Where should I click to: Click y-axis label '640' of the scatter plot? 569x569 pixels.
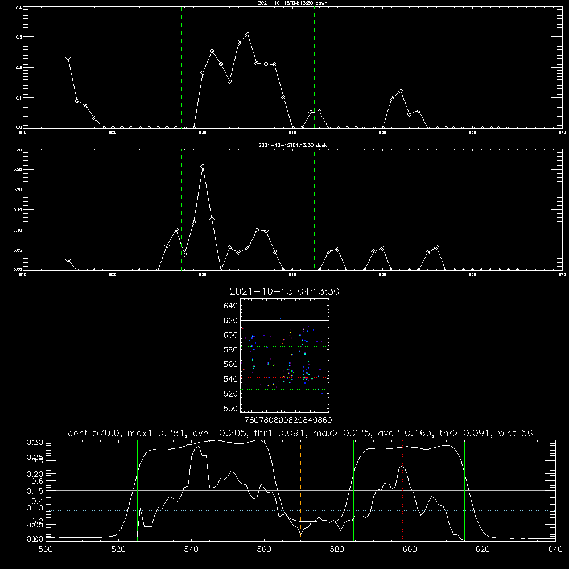click(x=231, y=306)
